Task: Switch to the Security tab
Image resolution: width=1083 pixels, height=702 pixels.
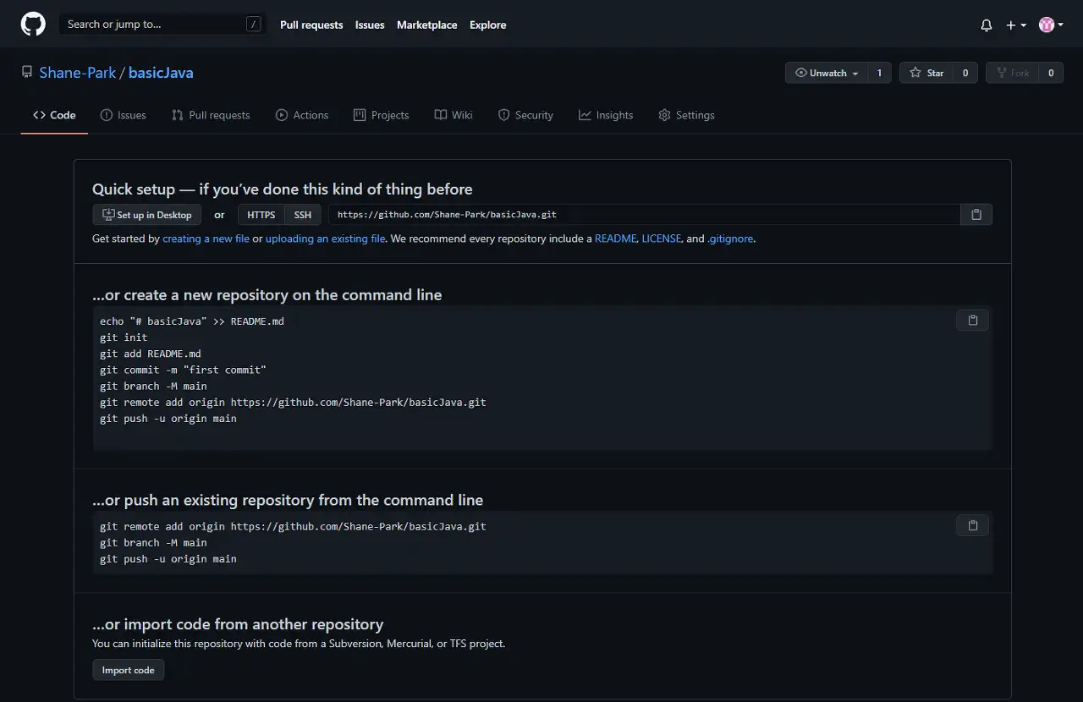Action: (x=525, y=115)
